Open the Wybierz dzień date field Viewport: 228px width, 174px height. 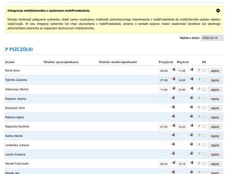[212, 38]
